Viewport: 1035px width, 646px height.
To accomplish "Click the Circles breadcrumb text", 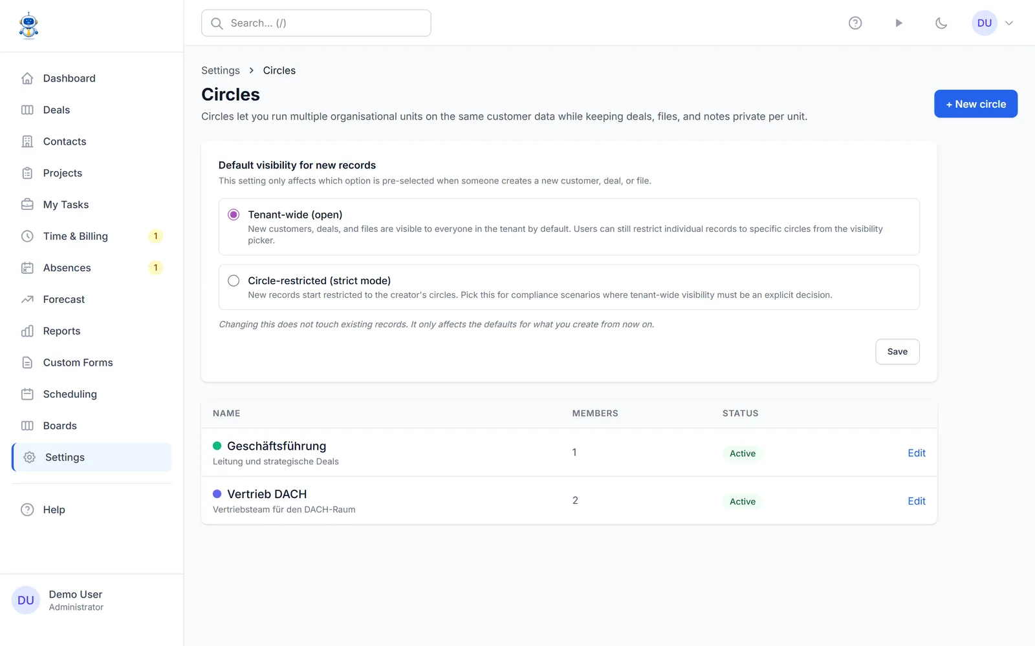I will [279, 70].
